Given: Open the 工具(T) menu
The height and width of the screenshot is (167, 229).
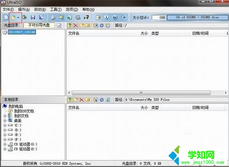Looking at the screenshot, I should pos(56,9).
